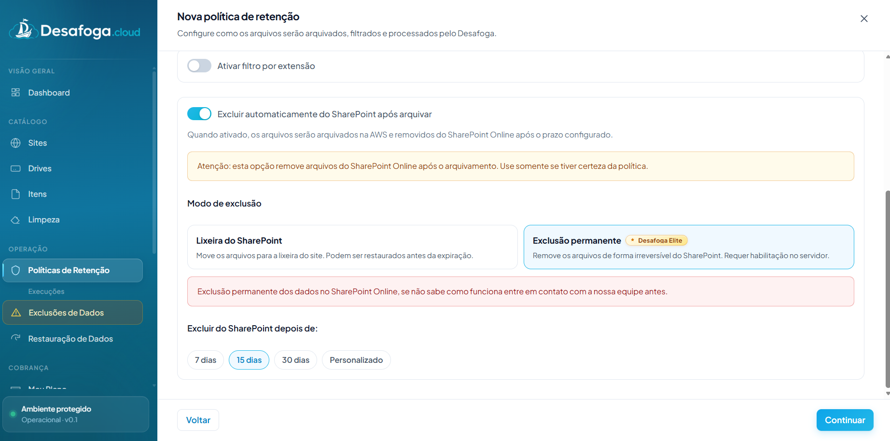
Task: Click the Quando ativado description text
Action: click(x=400, y=135)
